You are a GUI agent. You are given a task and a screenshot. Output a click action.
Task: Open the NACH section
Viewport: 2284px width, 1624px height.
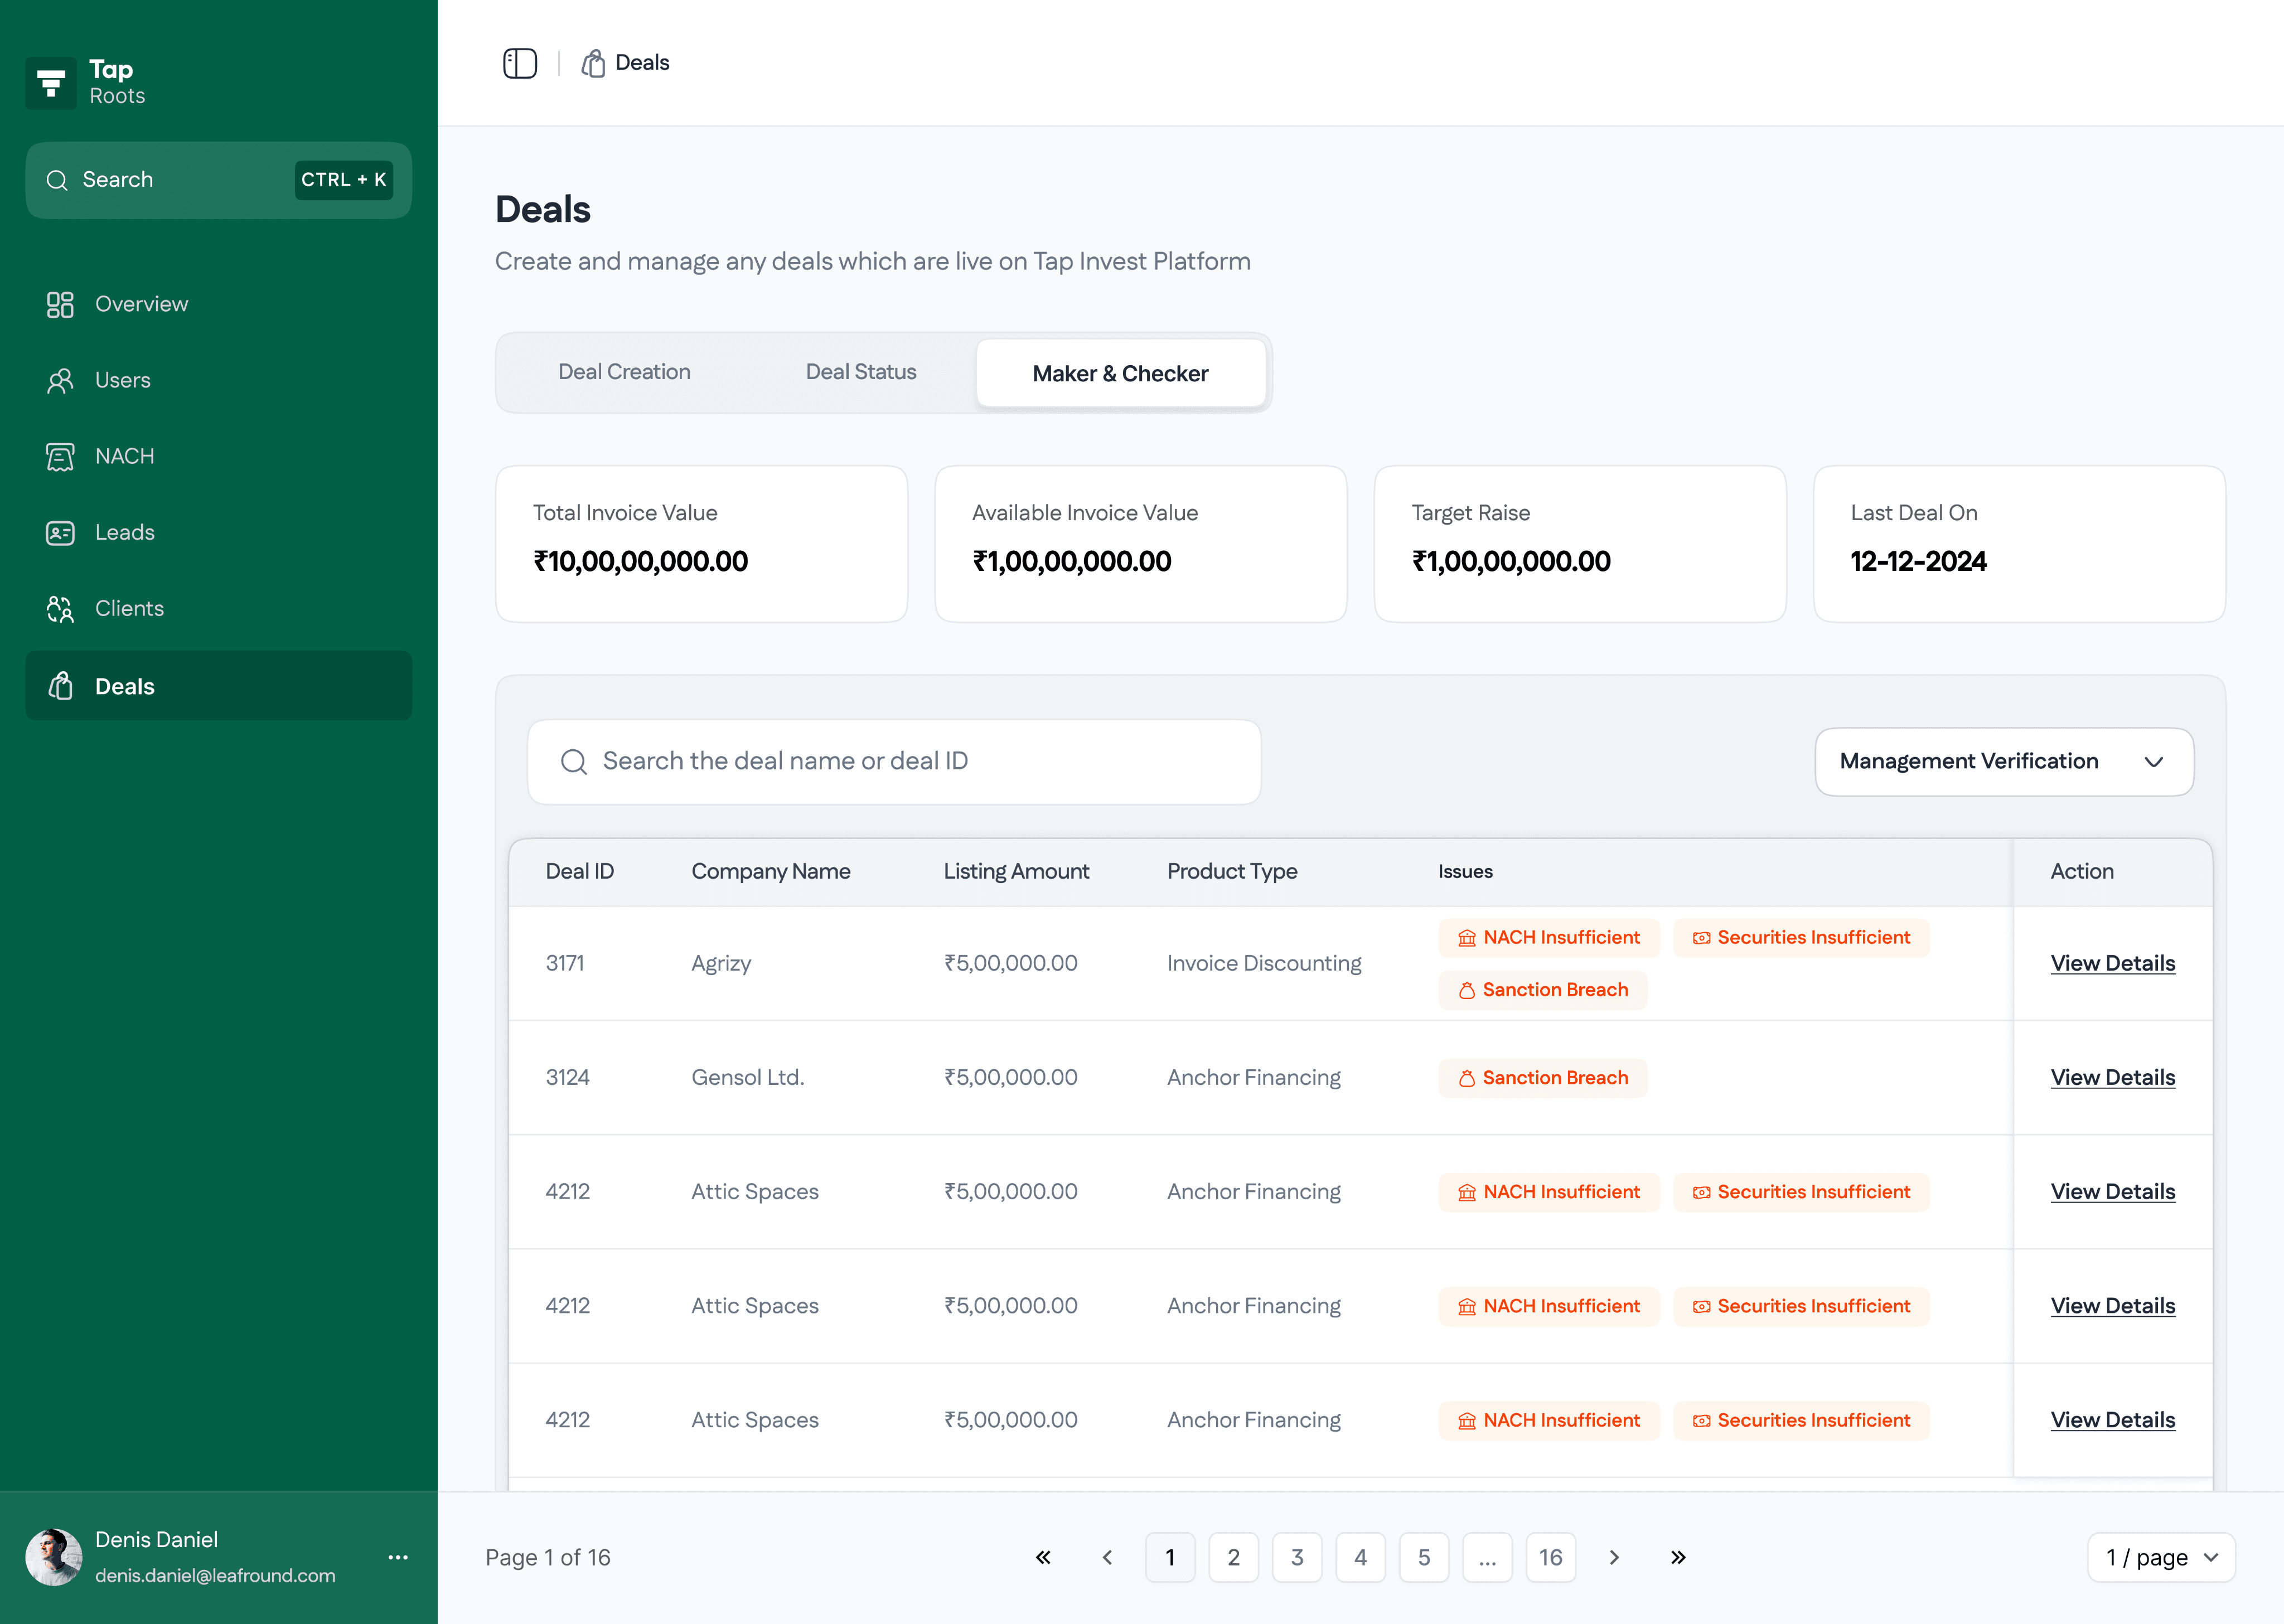coord(124,456)
